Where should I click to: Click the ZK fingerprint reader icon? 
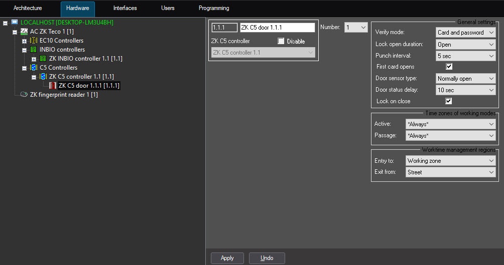[24, 94]
